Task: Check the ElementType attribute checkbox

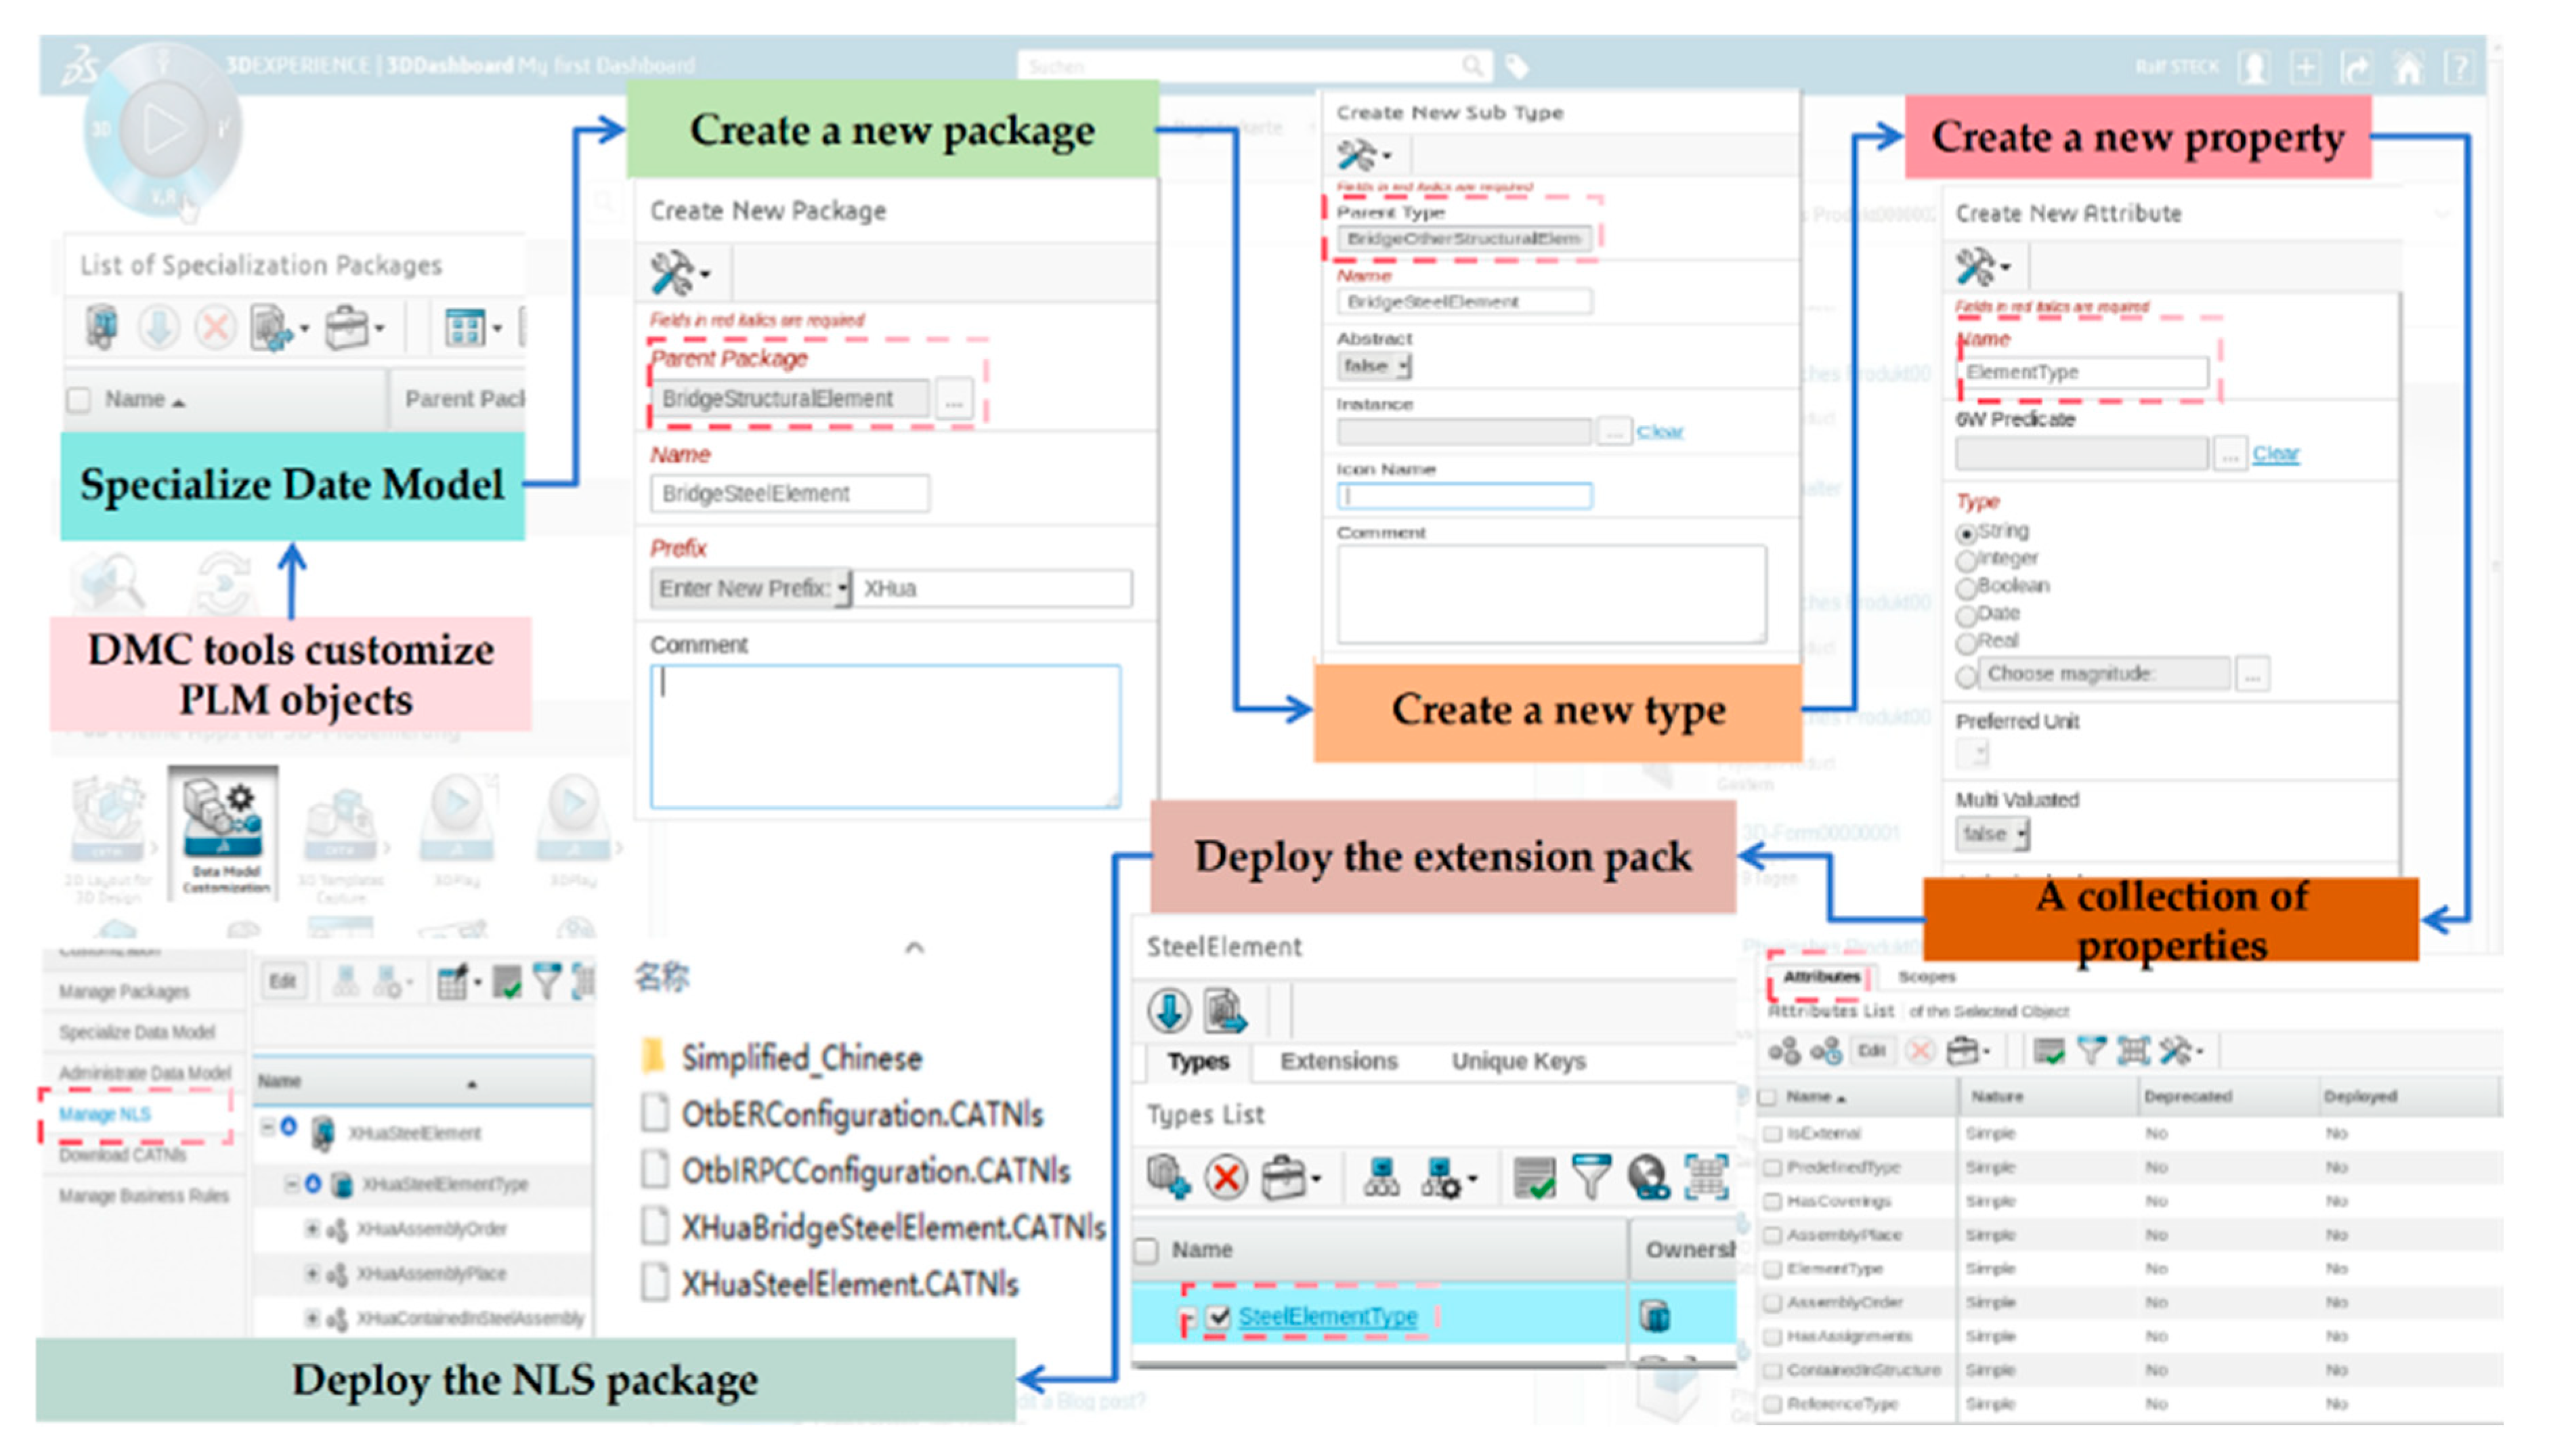Action: click(1772, 1269)
